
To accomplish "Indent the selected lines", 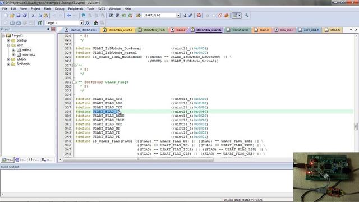I will click(x=111, y=16).
